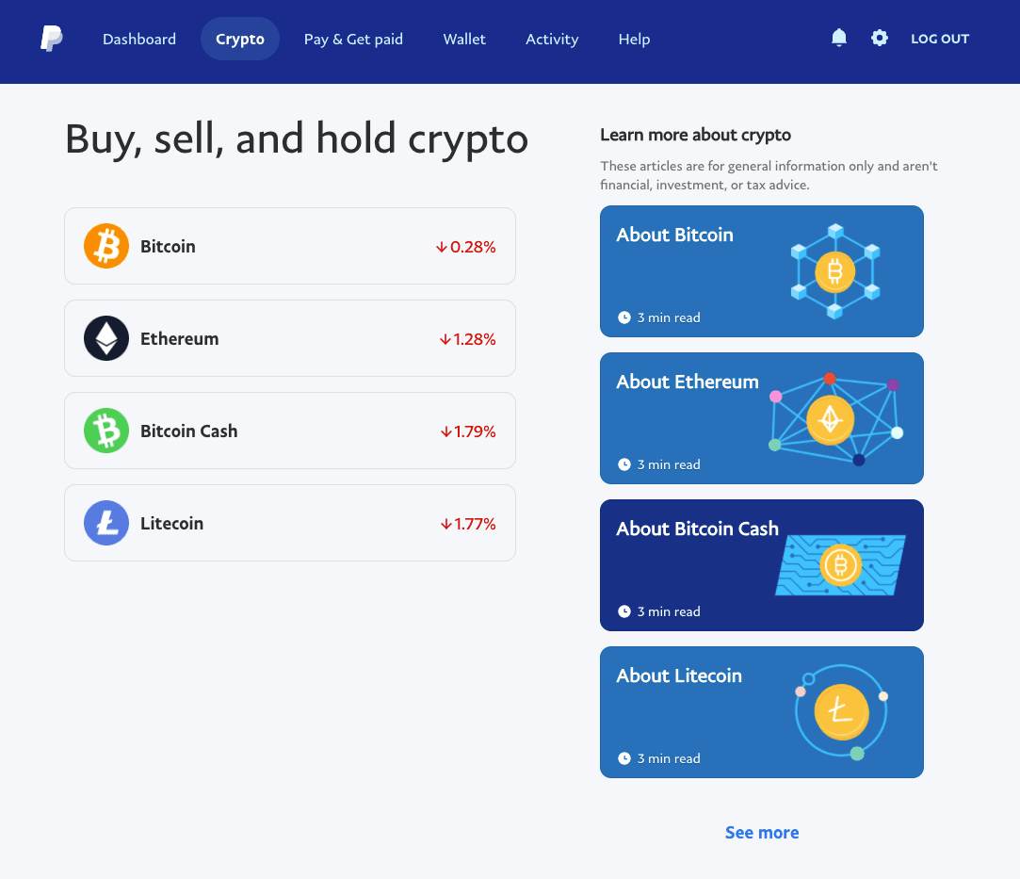The width and height of the screenshot is (1020, 879).
Task: Click the Litecoin orbit illustration
Action: pyautogui.click(x=840, y=712)
